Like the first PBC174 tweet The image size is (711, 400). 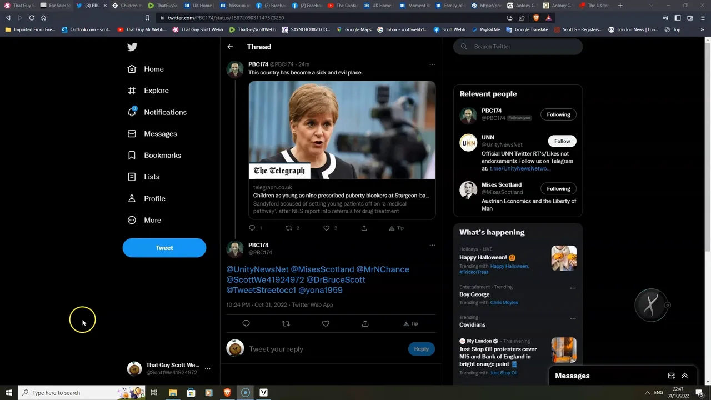pos(326,228)
